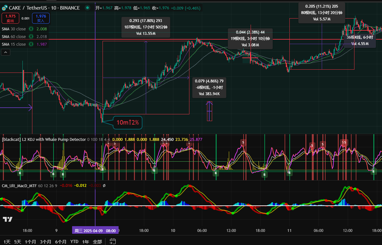Click the KDJ value 25.877
This screenshot has width=382, height=245.
pos(196,139)
